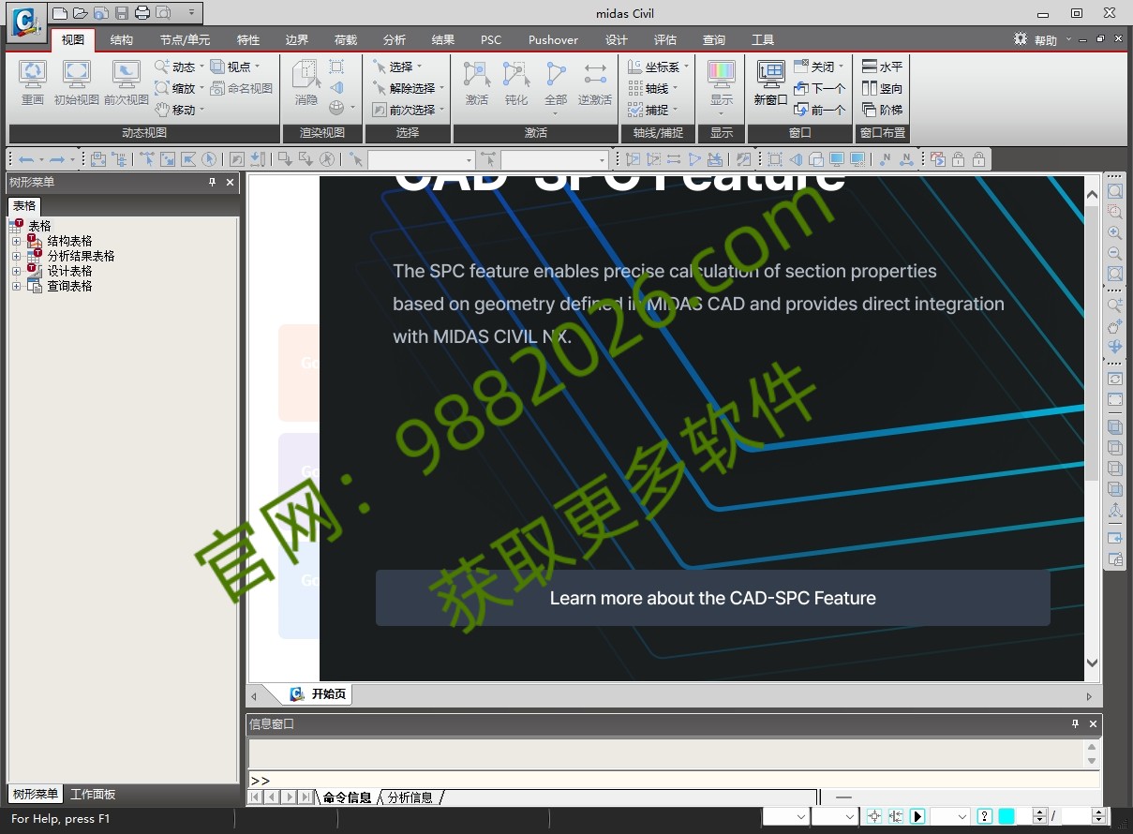Open the 前次选择 previous selection option

click(409, 110)
